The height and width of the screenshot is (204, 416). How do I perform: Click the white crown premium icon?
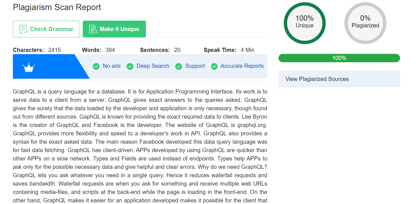(29, 67)
